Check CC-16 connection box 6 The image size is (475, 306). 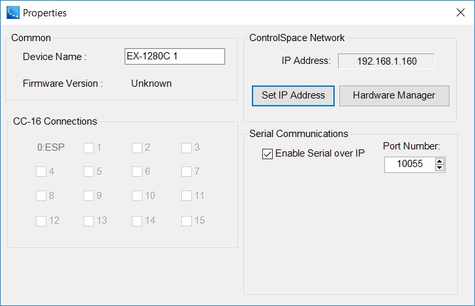click(137, 172)
